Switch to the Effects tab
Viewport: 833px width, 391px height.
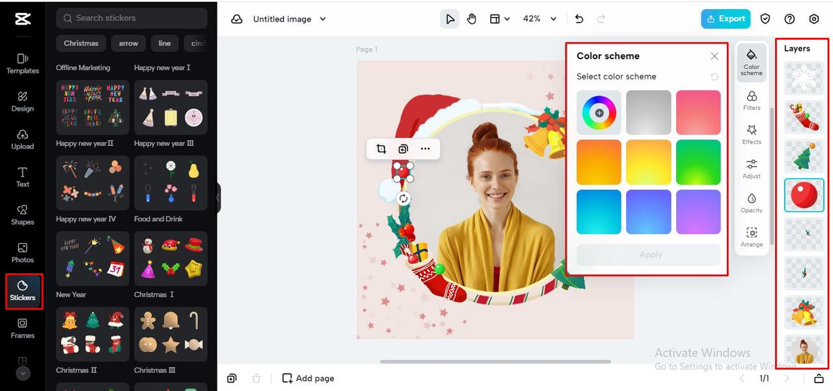[x=752, y=135]
